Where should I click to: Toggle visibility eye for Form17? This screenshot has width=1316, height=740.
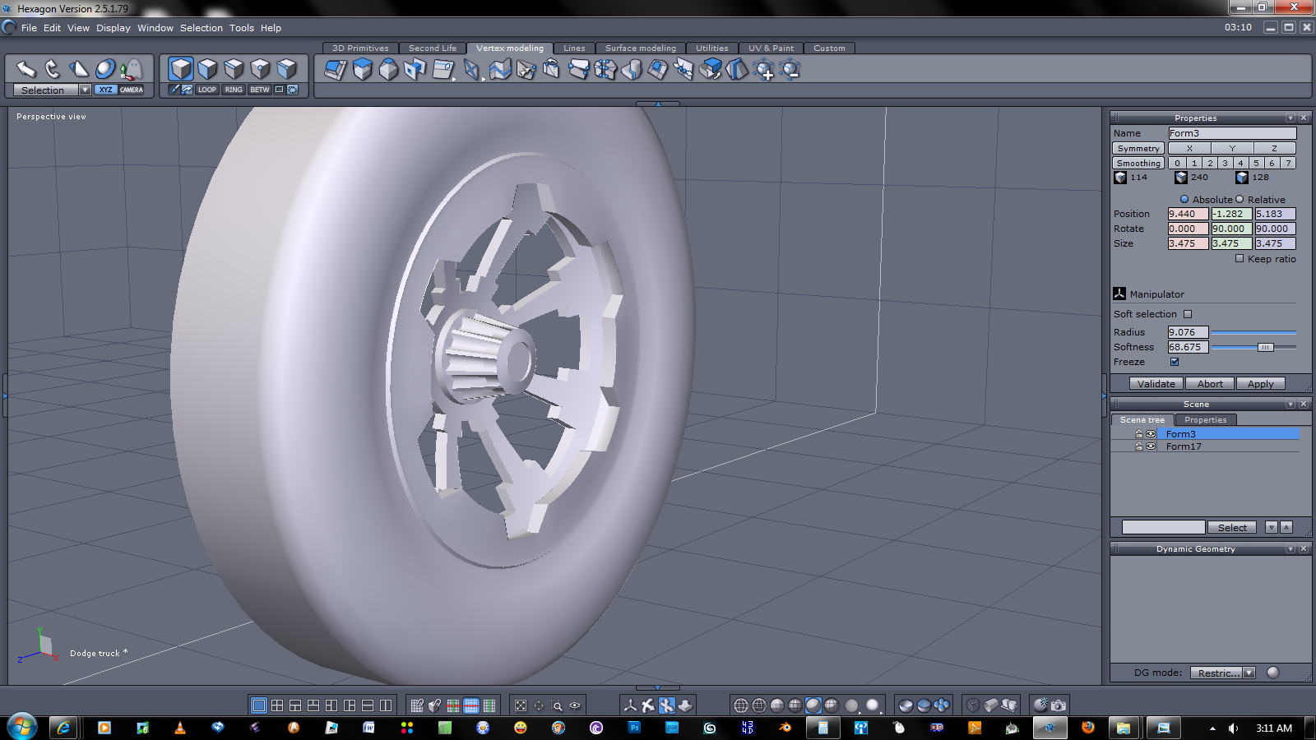pos(1151,446)
